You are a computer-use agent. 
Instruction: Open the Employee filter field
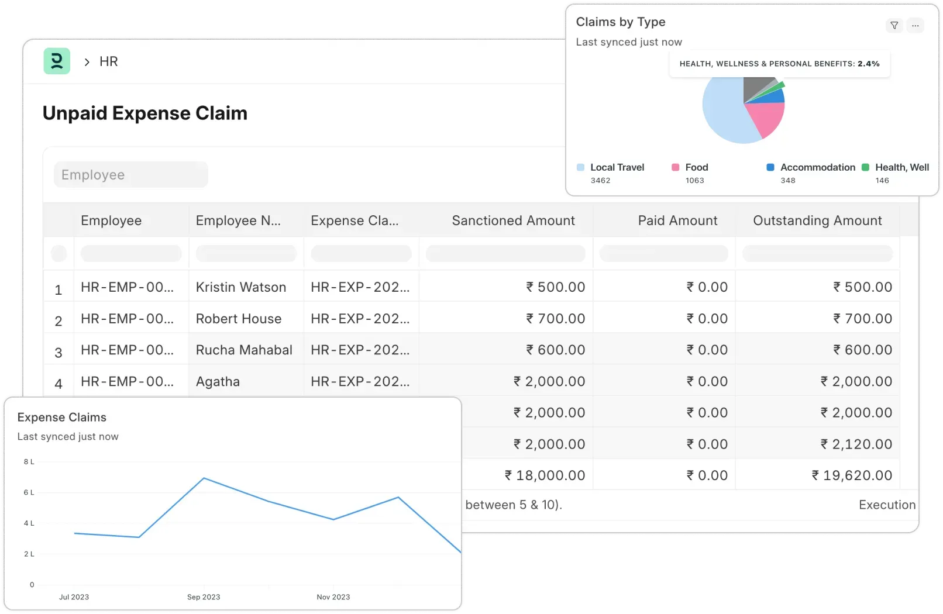pyautogui.click(x=130, y=174)
